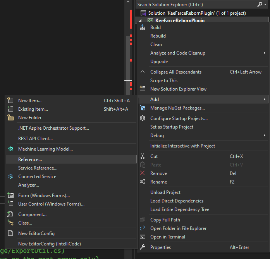
Task: Click the Configure Startup Projects gear icon
Action: coord(143,118)
